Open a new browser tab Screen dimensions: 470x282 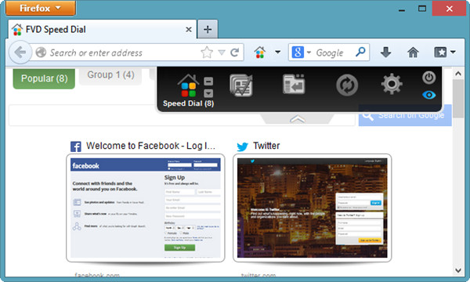click(208, 29)
